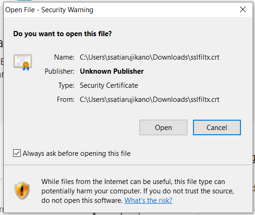The height and width of the screenshot is (215, 255).
Task: Click the 'Publisher:' field label
Action: point(59,71)
